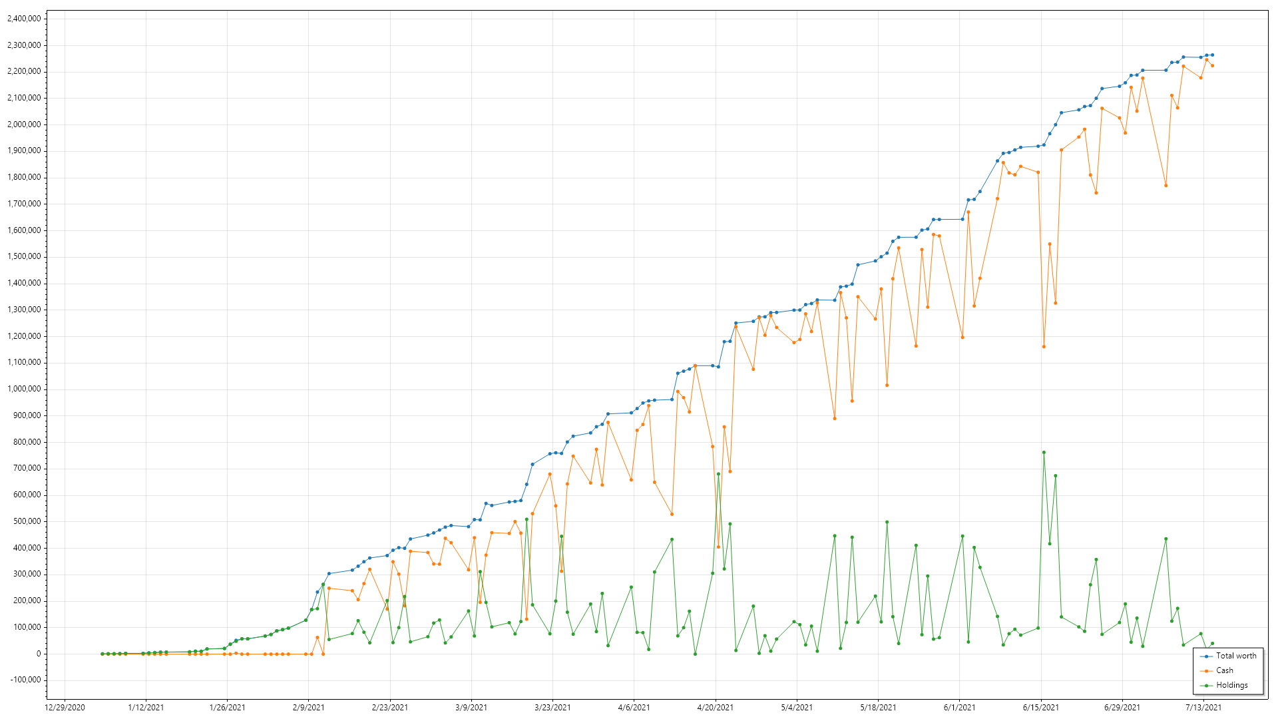Click the highest green Holdings peak near 6/15/2021
This screenshot has width=1278, height=719.
pyautogui.click(x=1044, y=453)
